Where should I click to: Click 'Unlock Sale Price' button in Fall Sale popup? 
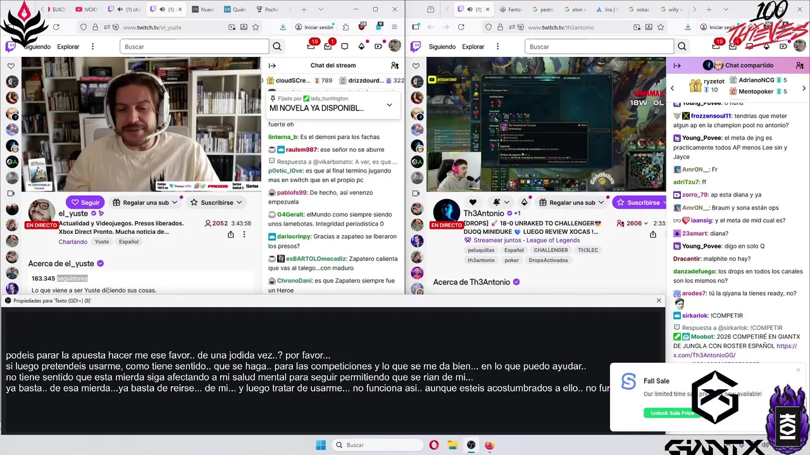(672, 413)
